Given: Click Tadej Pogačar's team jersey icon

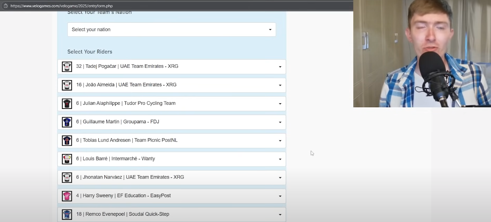Looking at the screenshot, I should tap(67, 67).
